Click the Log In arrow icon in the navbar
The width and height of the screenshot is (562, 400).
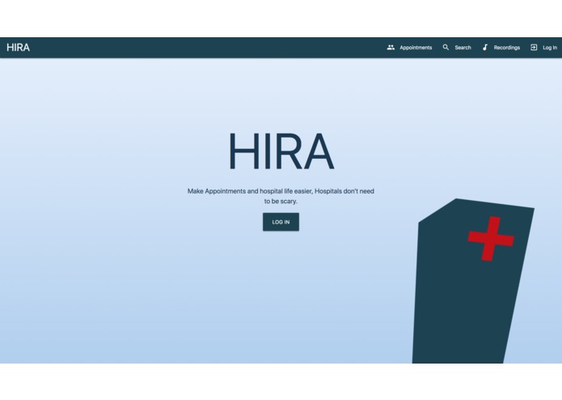coord(534,47)
